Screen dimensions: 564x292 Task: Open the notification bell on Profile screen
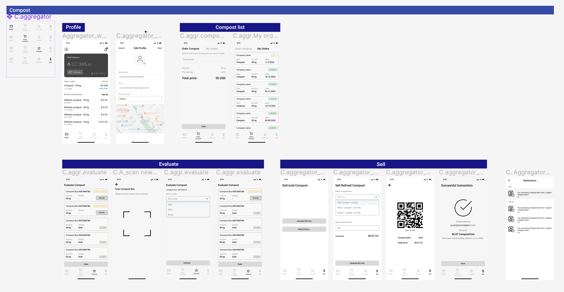click(106, 50)
